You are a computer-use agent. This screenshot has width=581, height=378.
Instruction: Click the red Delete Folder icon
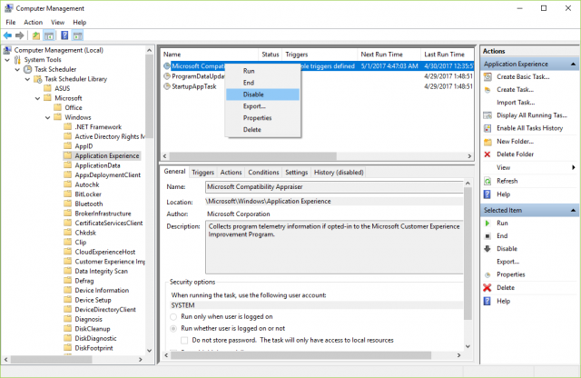488,154
